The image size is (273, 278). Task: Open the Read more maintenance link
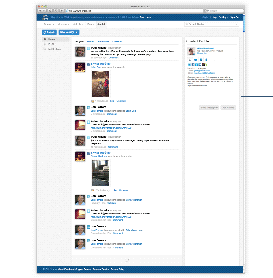[145, 17]
